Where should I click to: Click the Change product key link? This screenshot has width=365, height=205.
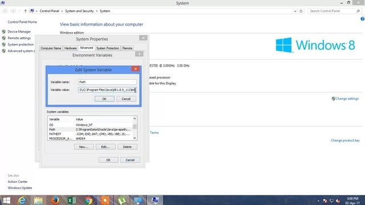click(x=345, y=141)
